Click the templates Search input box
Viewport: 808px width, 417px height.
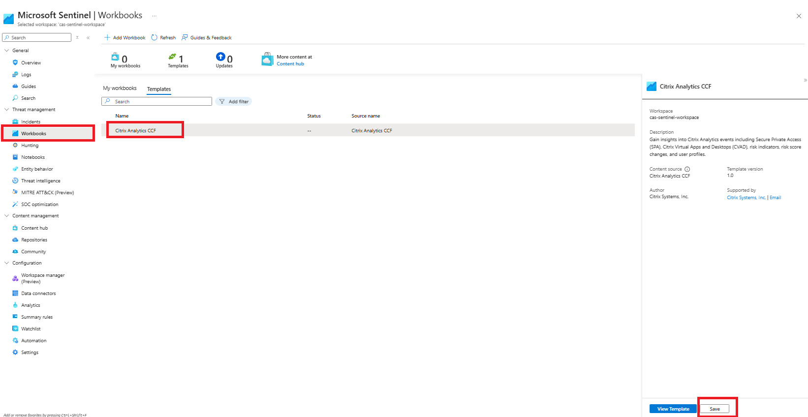[x=156, y=101]
